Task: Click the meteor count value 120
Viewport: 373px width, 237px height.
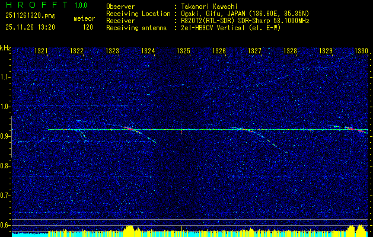Action: pyautogui.click(x=88, y=27)
